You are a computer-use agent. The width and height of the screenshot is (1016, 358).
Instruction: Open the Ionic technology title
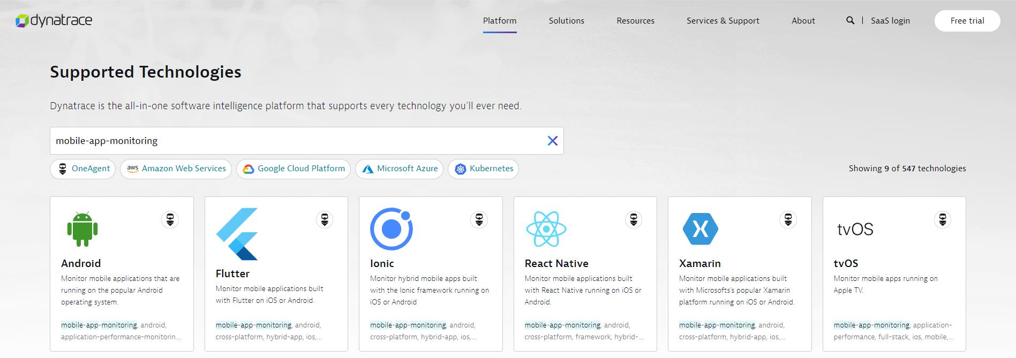(x=382, y=263)
